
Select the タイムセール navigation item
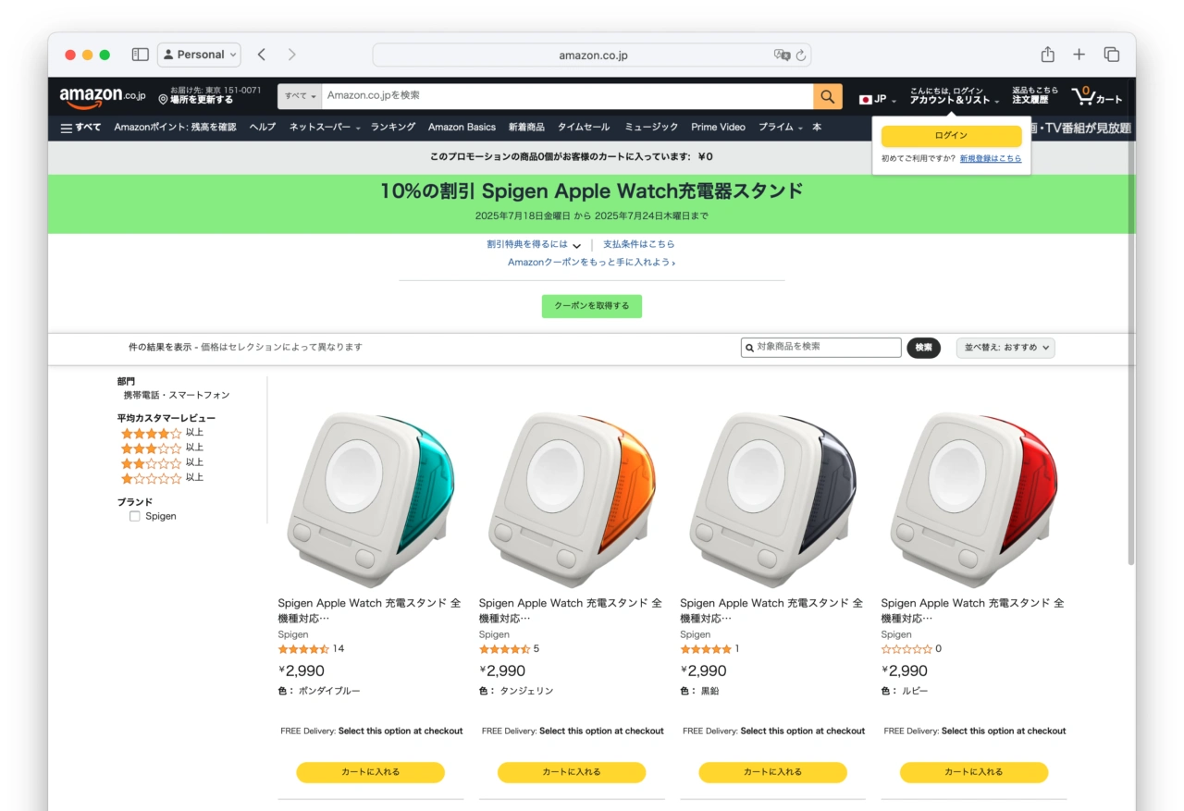(583, 127)
